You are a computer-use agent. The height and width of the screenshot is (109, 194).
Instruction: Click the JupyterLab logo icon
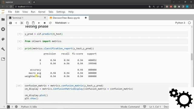3,12
